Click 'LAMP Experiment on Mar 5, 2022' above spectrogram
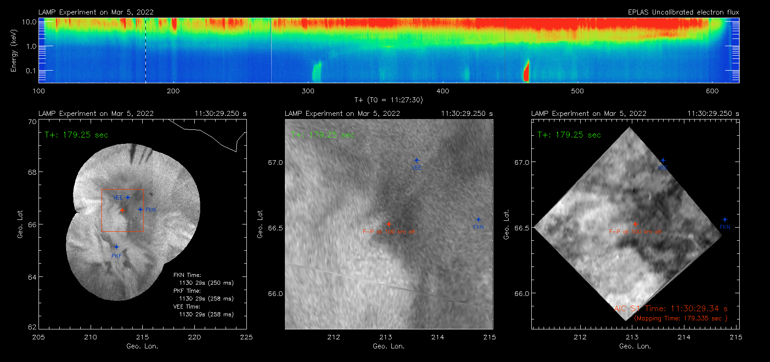770x362 pixels. (96, 12)
